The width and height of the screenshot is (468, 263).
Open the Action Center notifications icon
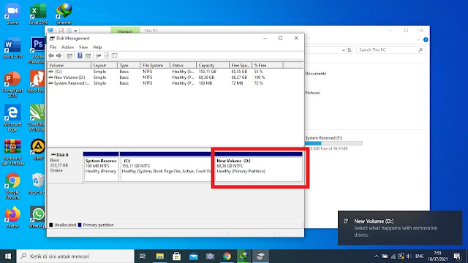click(458, 256)
